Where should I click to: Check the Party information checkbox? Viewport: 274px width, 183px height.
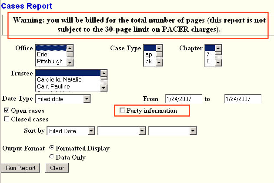click(122, 110)
